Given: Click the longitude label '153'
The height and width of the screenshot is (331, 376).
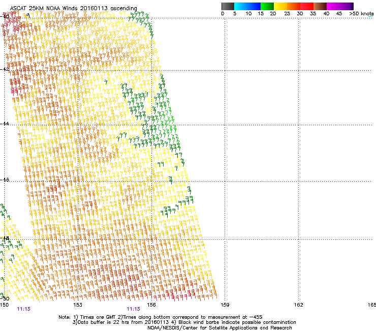Looking at the screenshot, I should [x=78, y=305].
